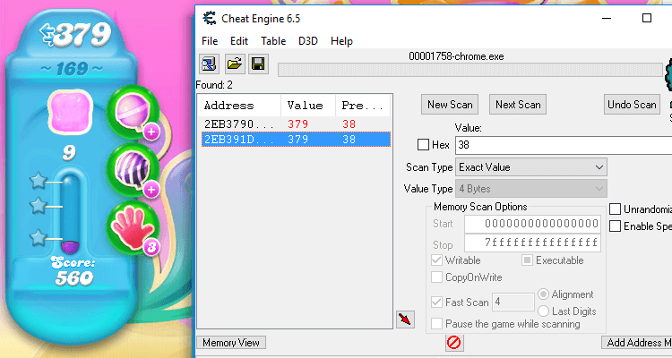Viewport: 672px width, 358px height.
Task: Click the Score 560 display in game
Action: pyautogui.click(x=73, y=271)
